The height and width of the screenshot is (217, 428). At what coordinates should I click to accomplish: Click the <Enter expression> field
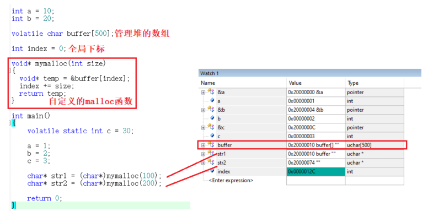[231, 181]
